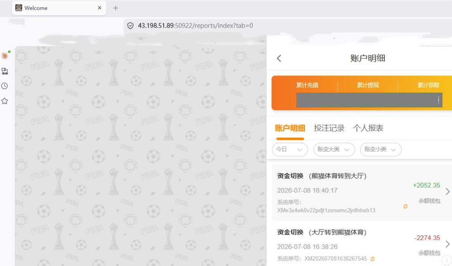
Task: Click the site security shield icon in address bar
Action: pos(130,26)
